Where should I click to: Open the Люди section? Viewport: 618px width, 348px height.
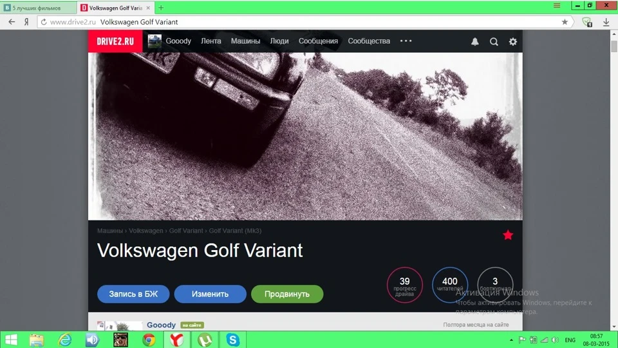click(x=279, y=41)
